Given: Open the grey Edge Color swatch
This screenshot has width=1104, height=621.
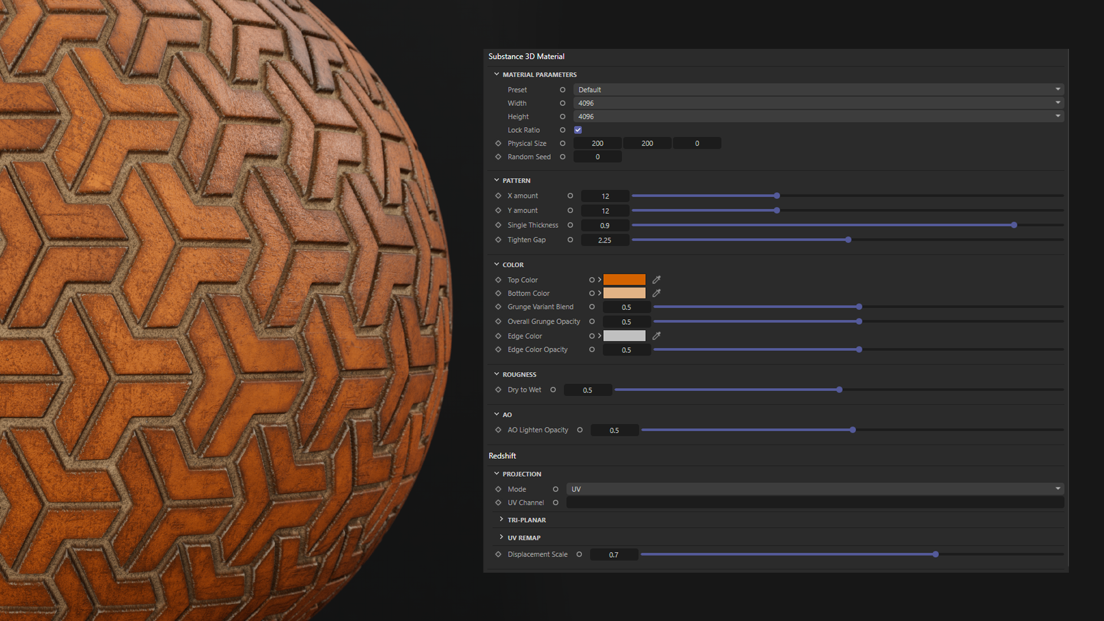Looking at the screenshot, I should pyautogui.click(x=624, y=336).
